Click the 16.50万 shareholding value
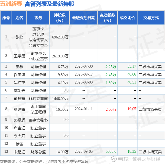This screenshot has height=164, width=165. click(62, 109)
